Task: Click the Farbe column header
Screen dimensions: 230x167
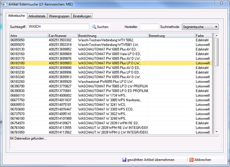Action: point(203,35)
